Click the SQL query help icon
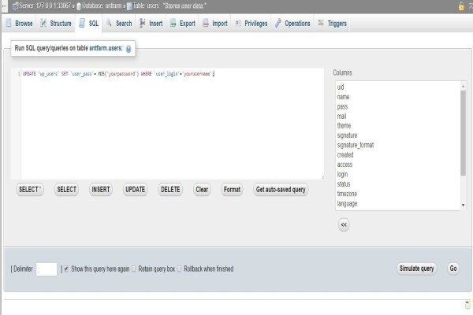 pos(128,49)
